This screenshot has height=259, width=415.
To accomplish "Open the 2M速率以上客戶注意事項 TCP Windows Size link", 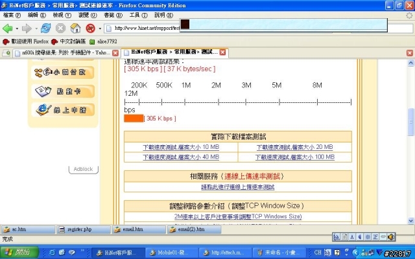I will [x=238, y=216].
